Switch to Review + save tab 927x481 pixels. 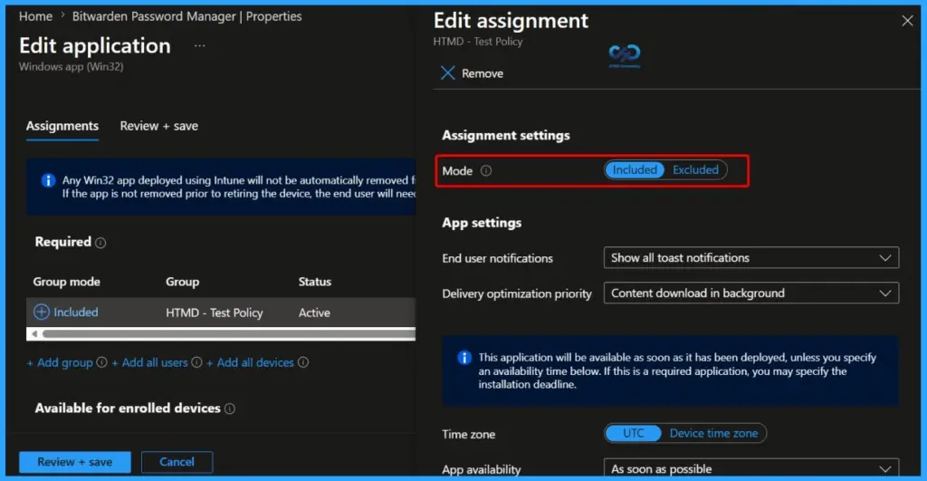click(159, 126)
